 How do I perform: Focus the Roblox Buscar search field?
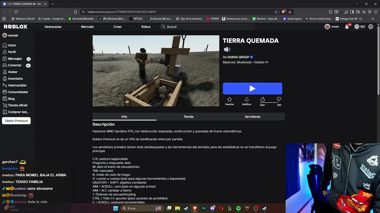click(207, 27)
